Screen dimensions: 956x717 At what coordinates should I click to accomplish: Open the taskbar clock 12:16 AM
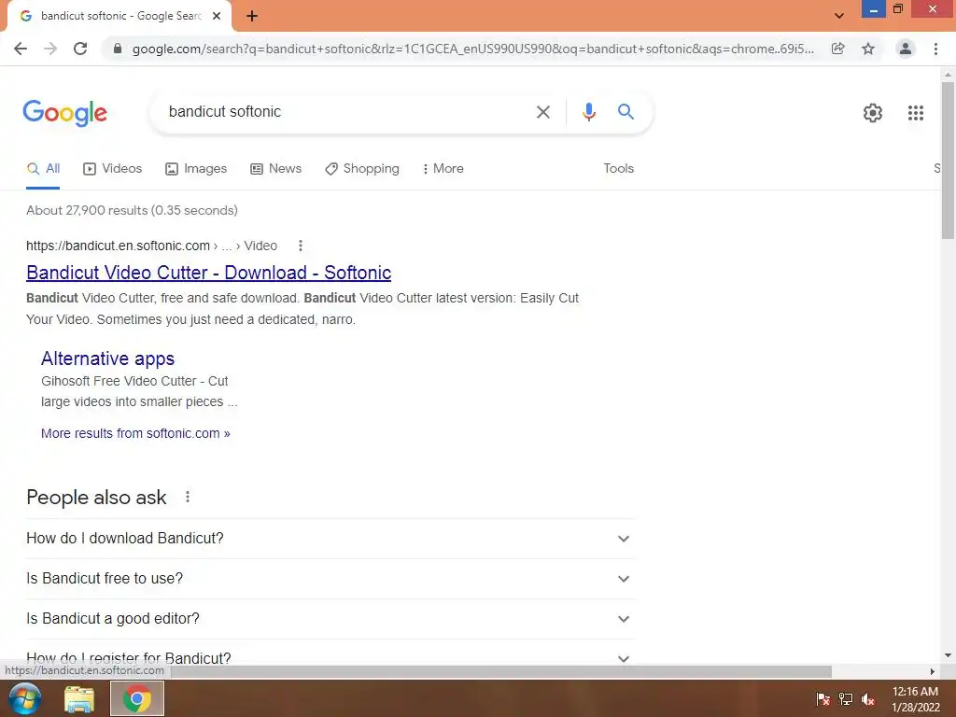915,699
